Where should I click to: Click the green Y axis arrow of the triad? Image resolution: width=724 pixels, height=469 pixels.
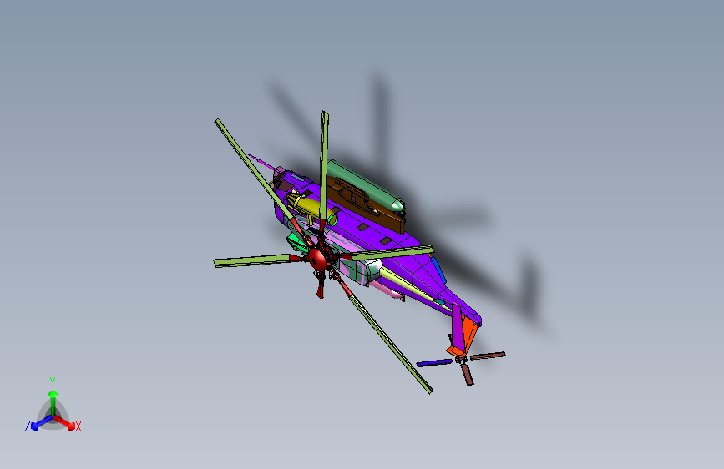(53, 402)
